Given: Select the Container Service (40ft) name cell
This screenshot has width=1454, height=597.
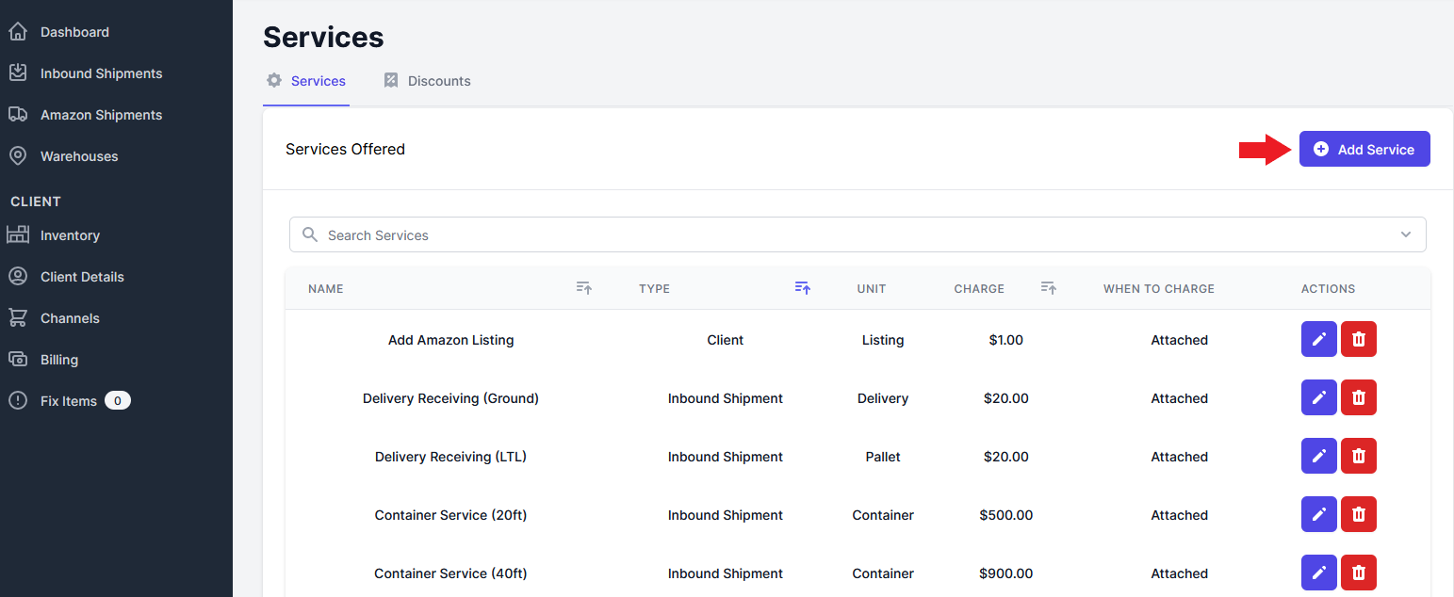Looking at the screenshot, I should coord(451,573).
